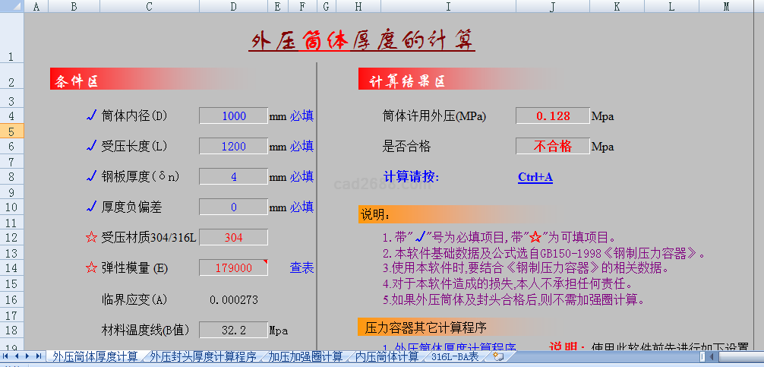Image resolution: width=764 pixels, height=367 pixels.
Task: Click the insert new worksheet icon
Action: tap(498, 356)
